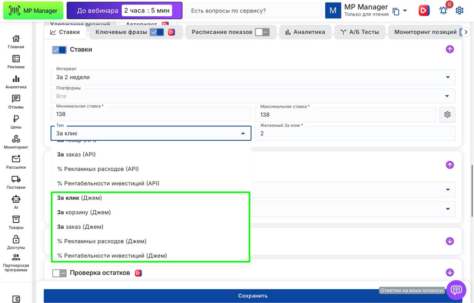
Task: Select "За корзину (Джем)" option
Action: click(84, 212)
